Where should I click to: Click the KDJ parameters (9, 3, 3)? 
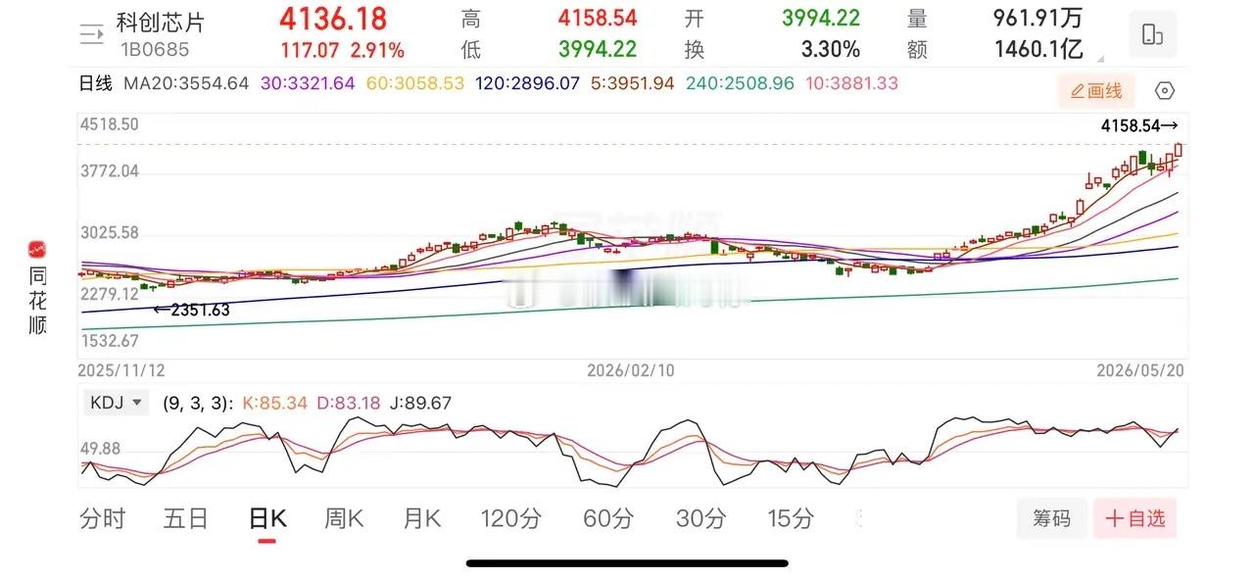[x=196, y=403]
